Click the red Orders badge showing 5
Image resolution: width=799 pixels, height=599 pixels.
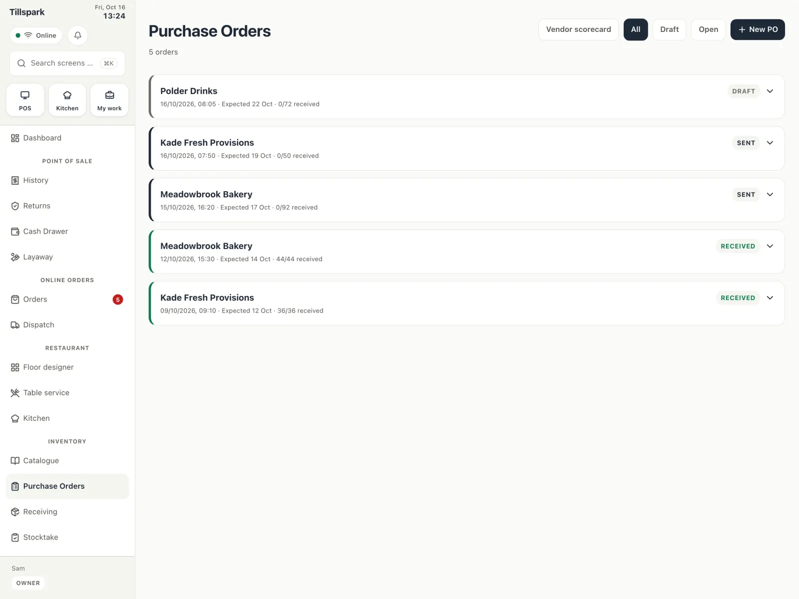point(118,299)
